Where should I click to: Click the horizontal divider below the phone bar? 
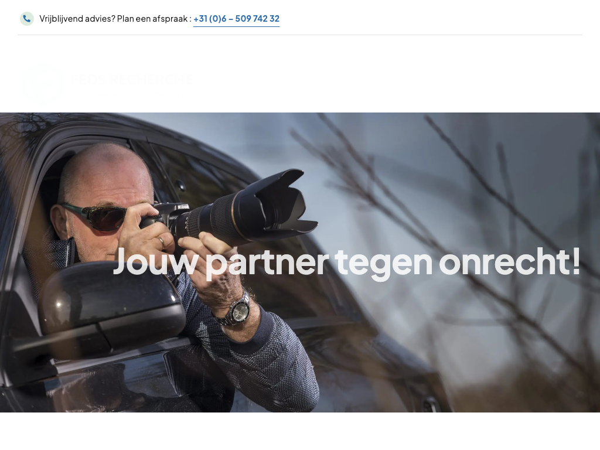coord(300,35)
